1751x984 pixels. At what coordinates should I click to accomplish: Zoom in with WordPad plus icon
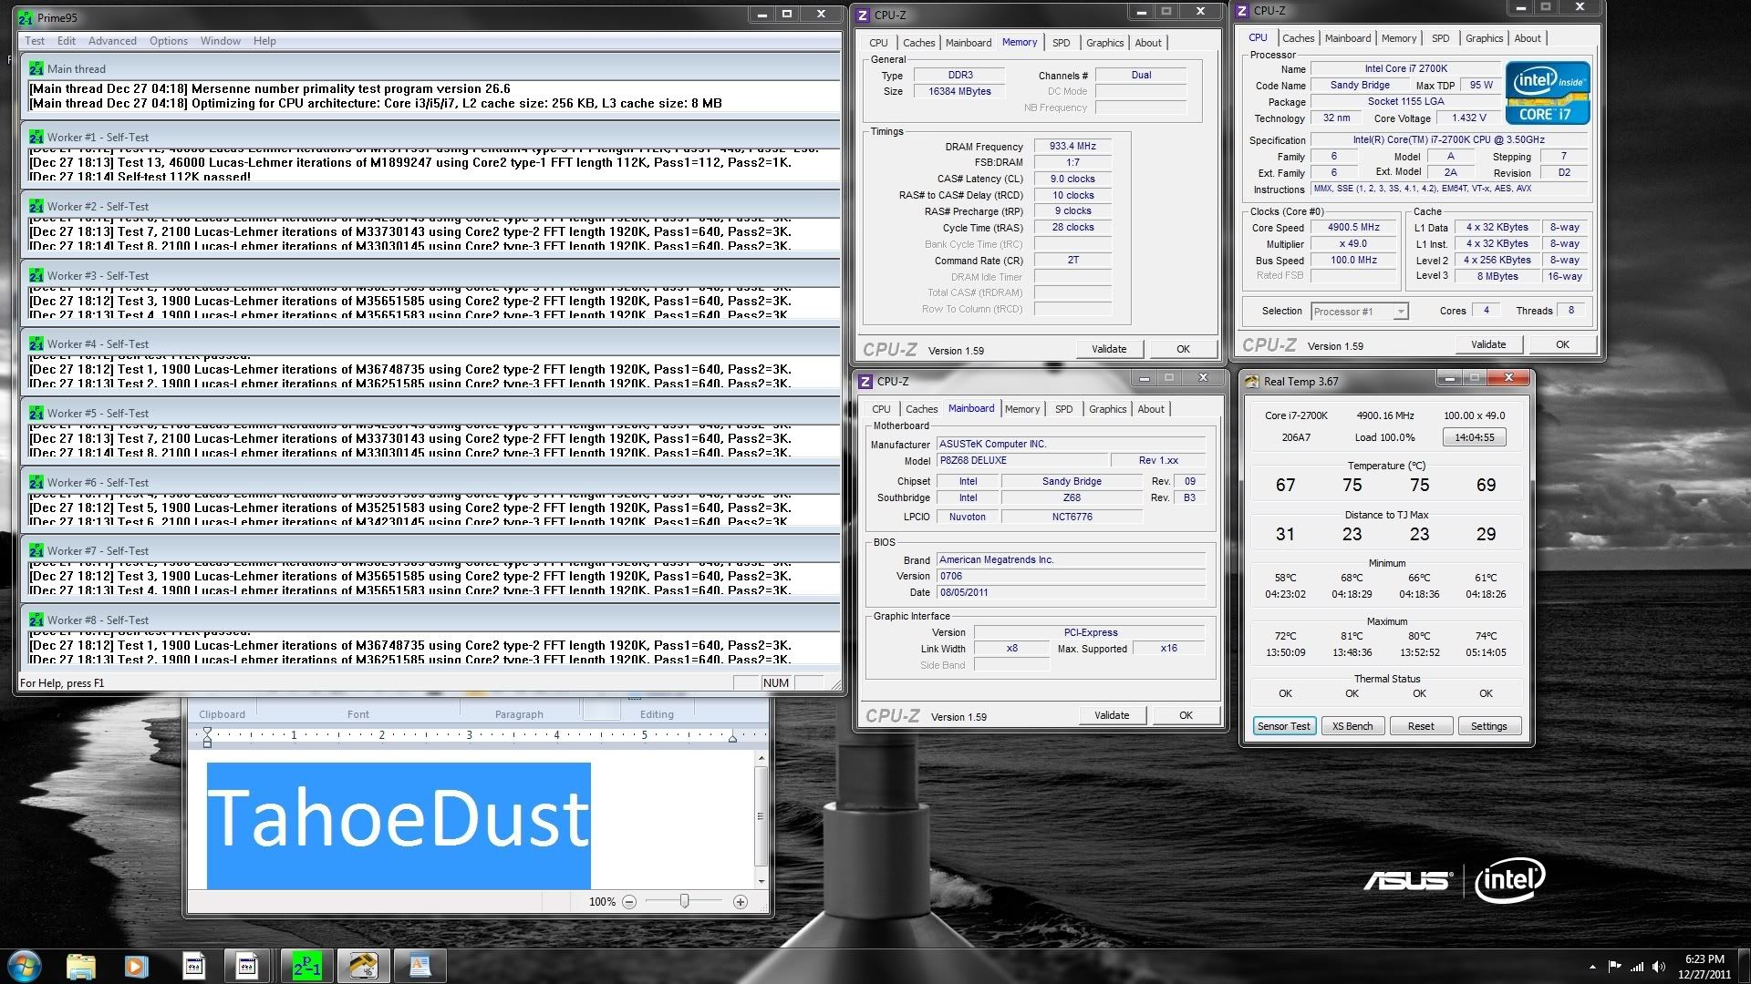click(741, 902)
